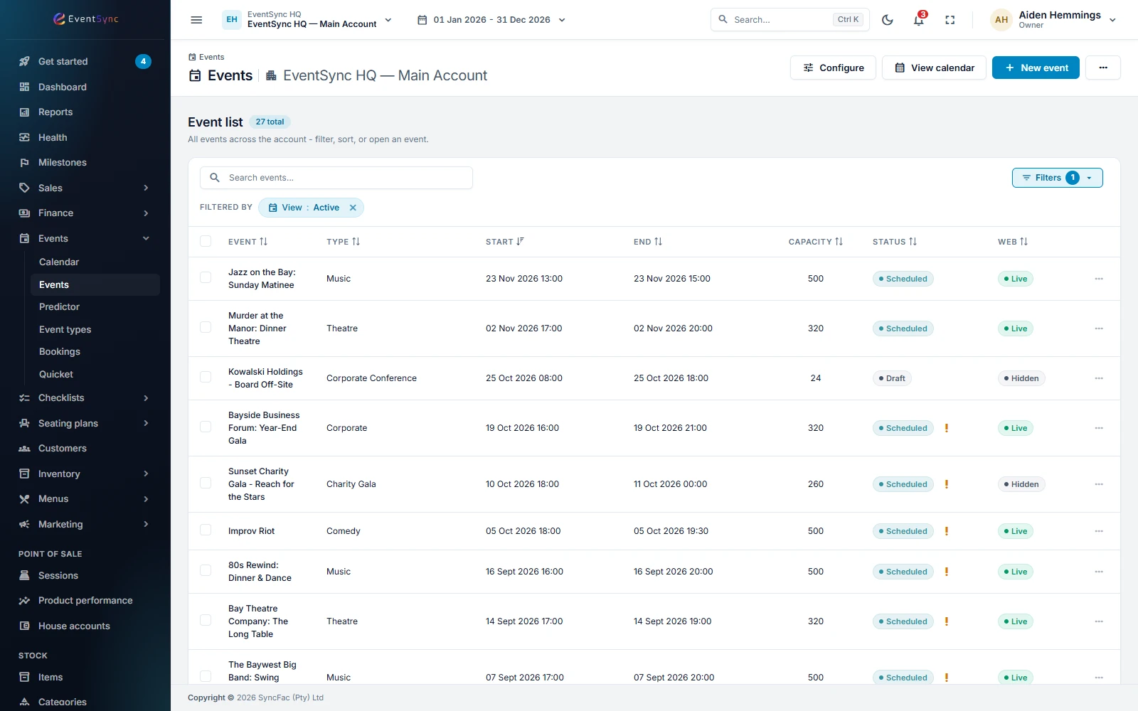
Task: Sort by Start column
Action: [x=505, y=242]
